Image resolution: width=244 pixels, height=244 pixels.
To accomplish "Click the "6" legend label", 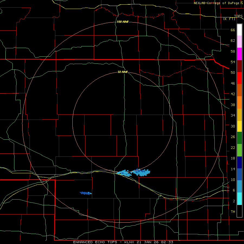I will coord(234,190).
